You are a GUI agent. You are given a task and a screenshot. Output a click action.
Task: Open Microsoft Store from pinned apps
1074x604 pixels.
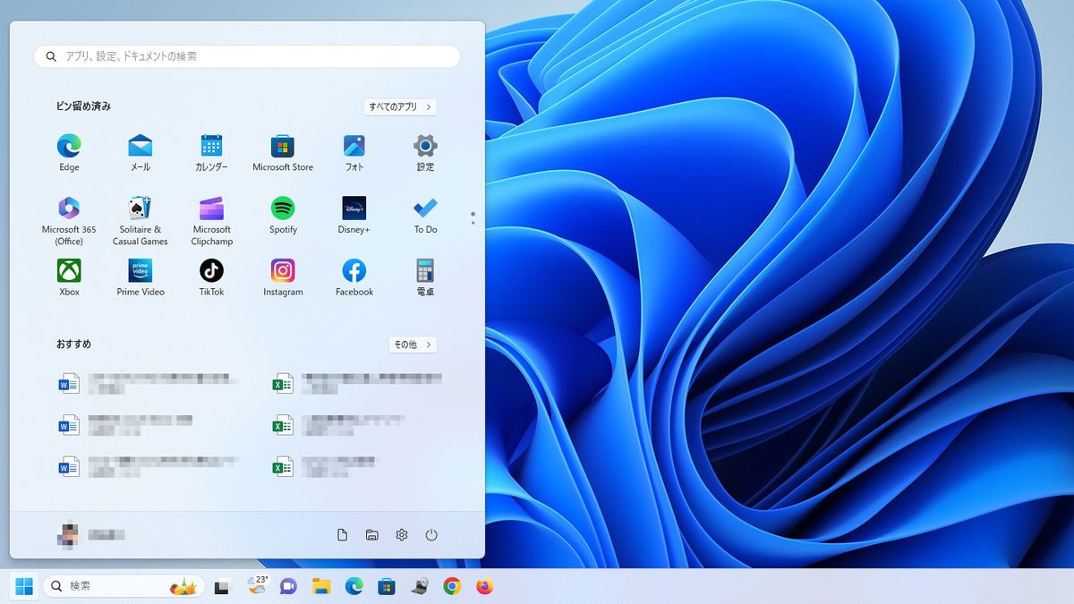click(283, 152)
